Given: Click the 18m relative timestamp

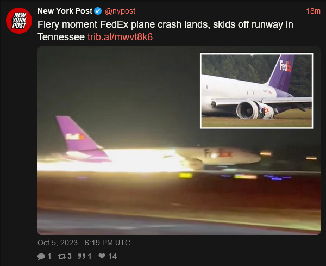Looking at the screenshot, I should (313, 11).
